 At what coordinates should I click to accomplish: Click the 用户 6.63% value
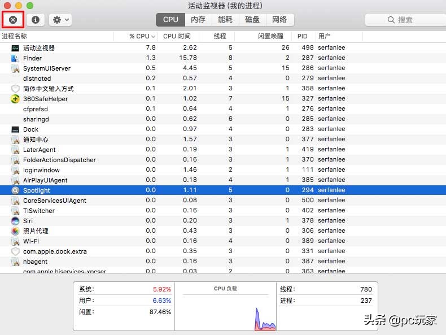[x=162, y=301]
